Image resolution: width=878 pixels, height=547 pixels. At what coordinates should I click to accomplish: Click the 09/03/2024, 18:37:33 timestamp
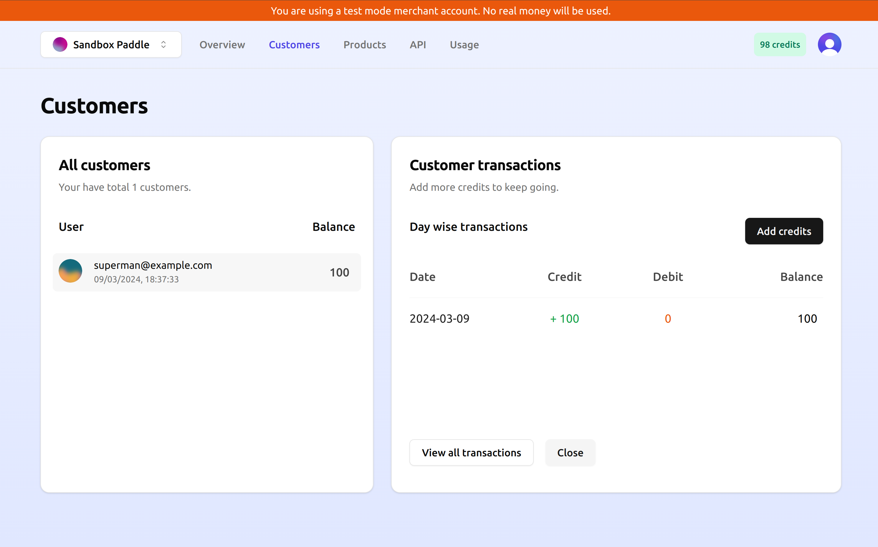point(136,279)
